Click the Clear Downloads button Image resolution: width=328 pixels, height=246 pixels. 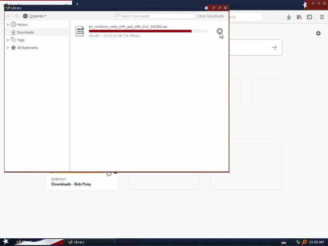point(211,16)
